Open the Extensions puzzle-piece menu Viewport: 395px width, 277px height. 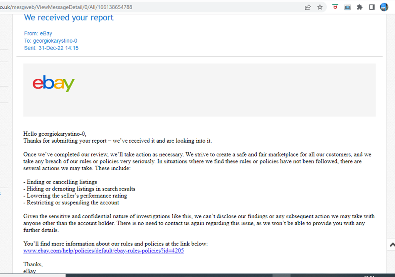(360, 7)
